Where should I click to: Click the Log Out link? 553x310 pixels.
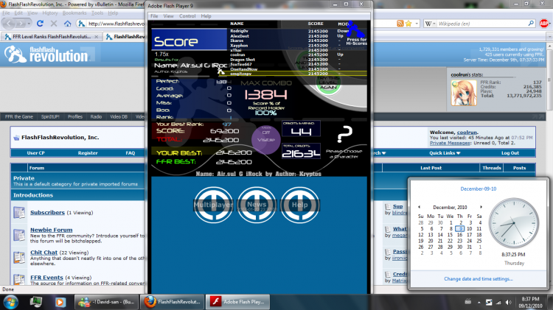[510, 153]
